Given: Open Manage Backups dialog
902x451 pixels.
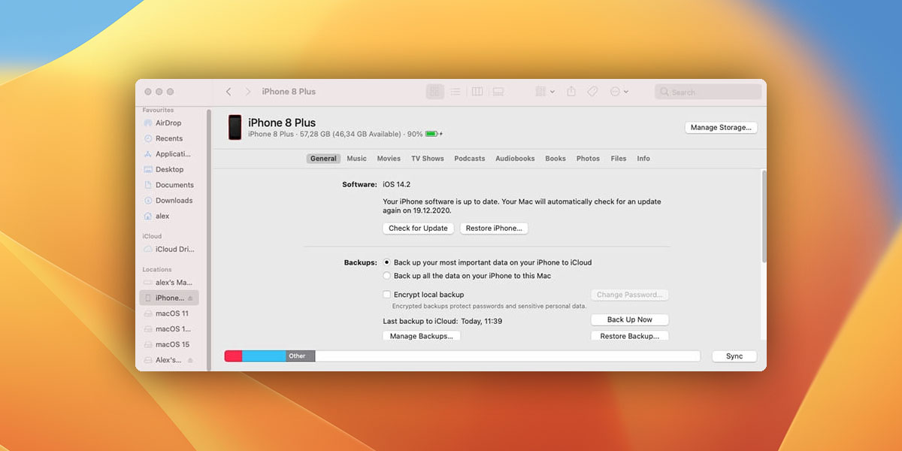Looking at the screenshot, I should tap(422, 336).
